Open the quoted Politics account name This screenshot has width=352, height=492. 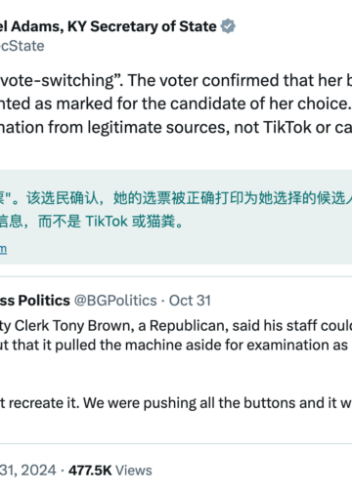(35, 301)
